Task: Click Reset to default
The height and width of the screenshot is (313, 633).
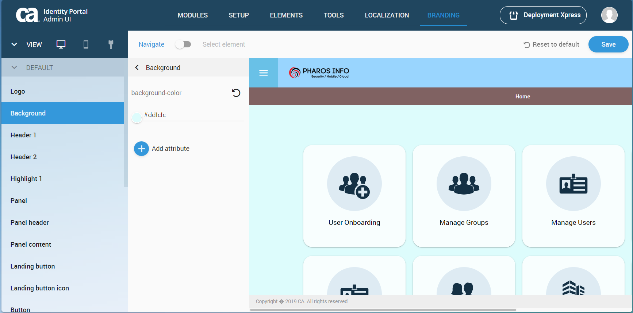Action: click(552, 44)
